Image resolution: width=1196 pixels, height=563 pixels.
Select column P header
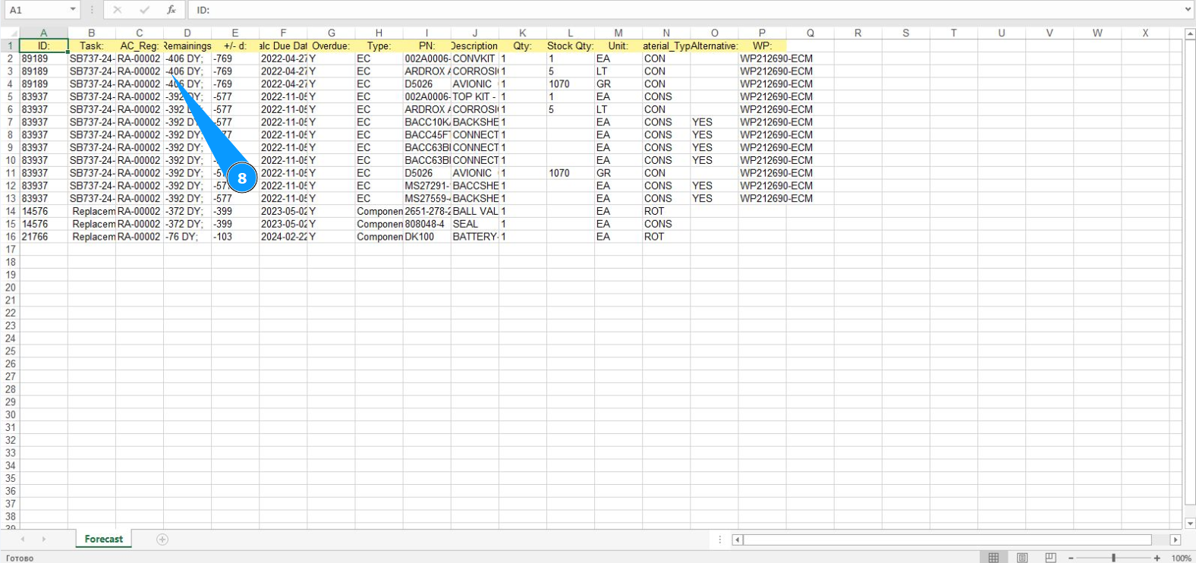(x=762, y=33)
